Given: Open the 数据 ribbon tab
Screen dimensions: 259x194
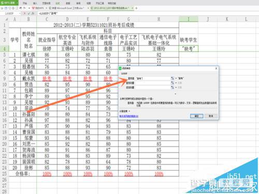Looking at the screenshot, I should point(68,3).
